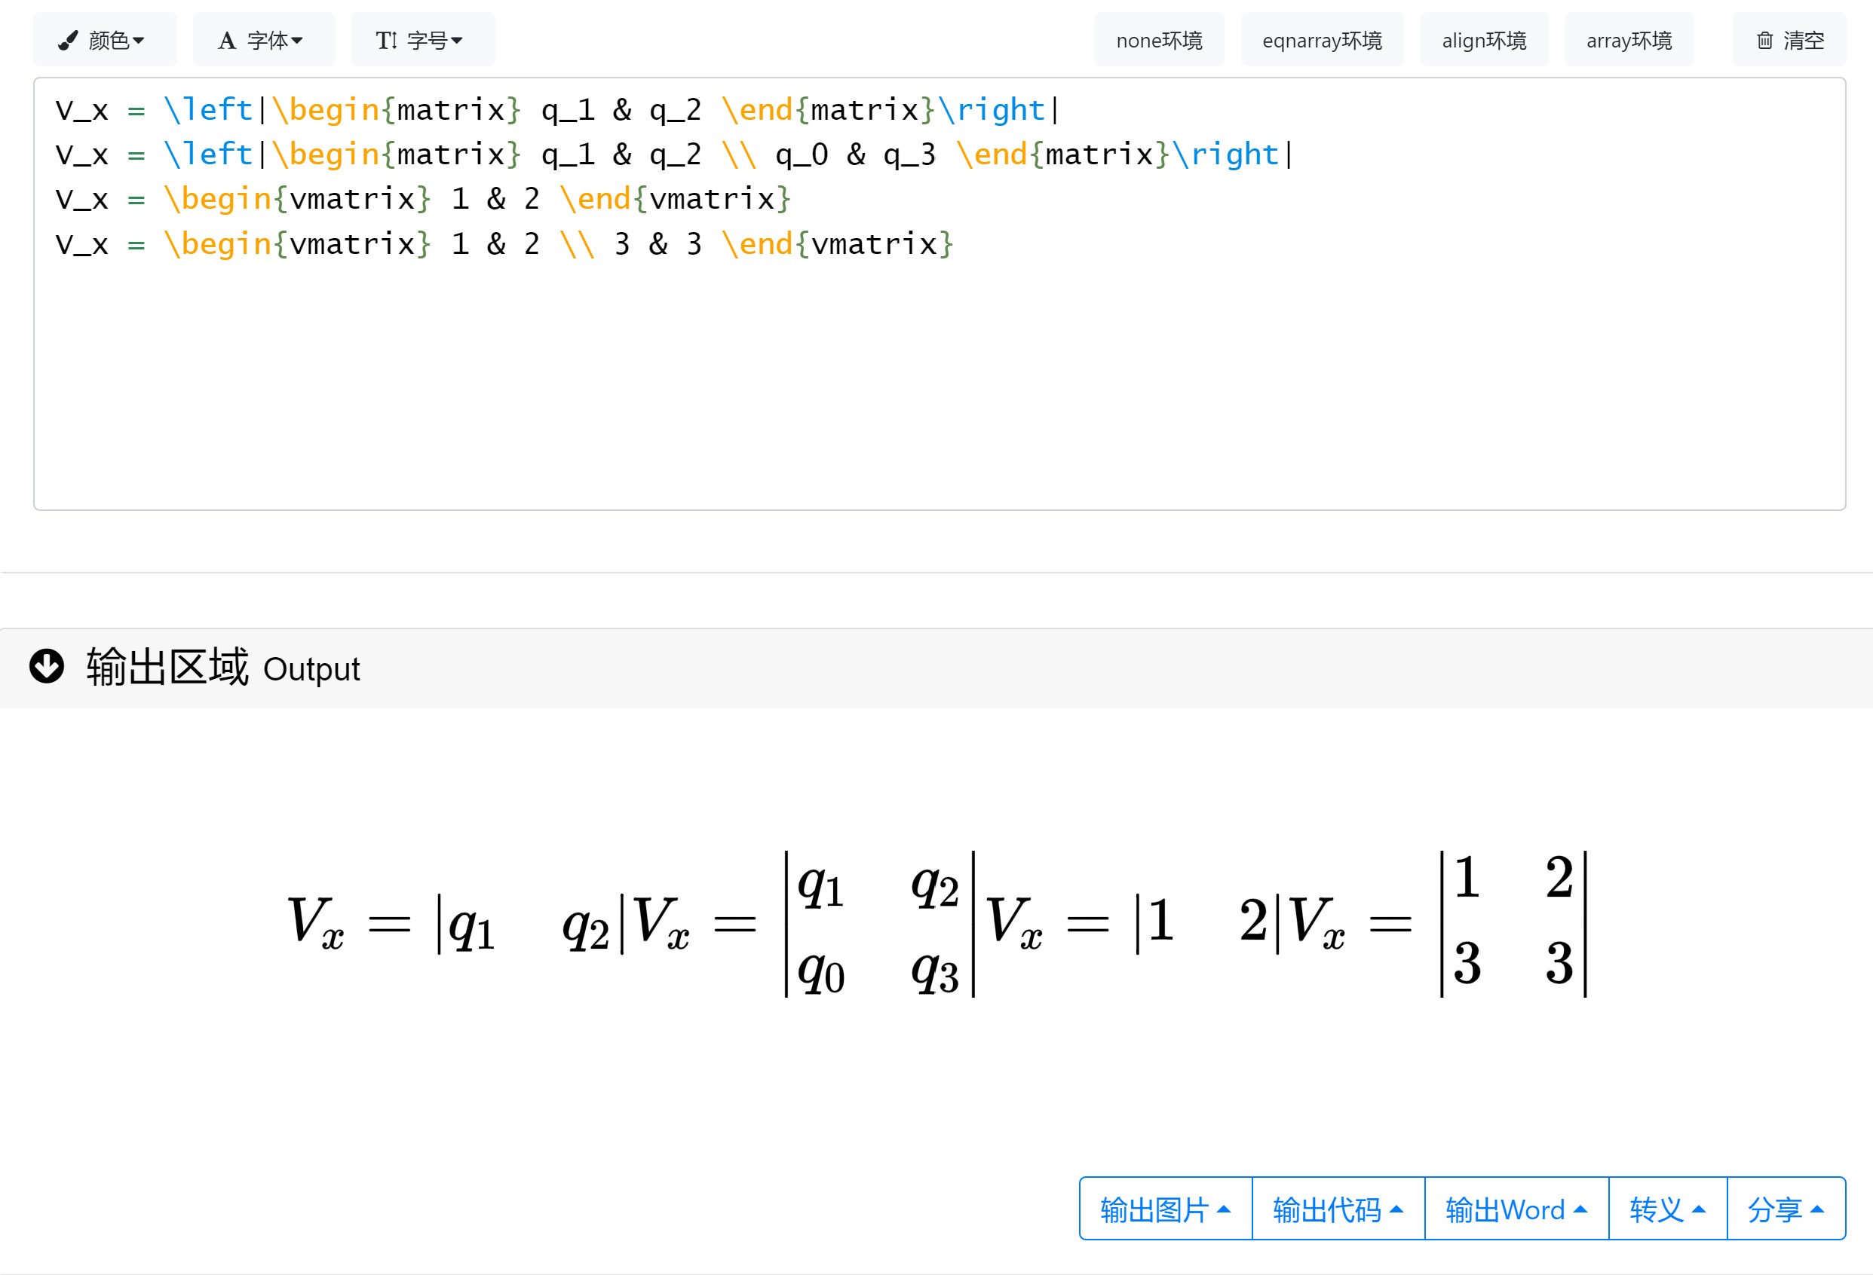Clear the editor using 清空
The height and width of the screenshot is (1275, 1873).
click(x=1788, y=39)
